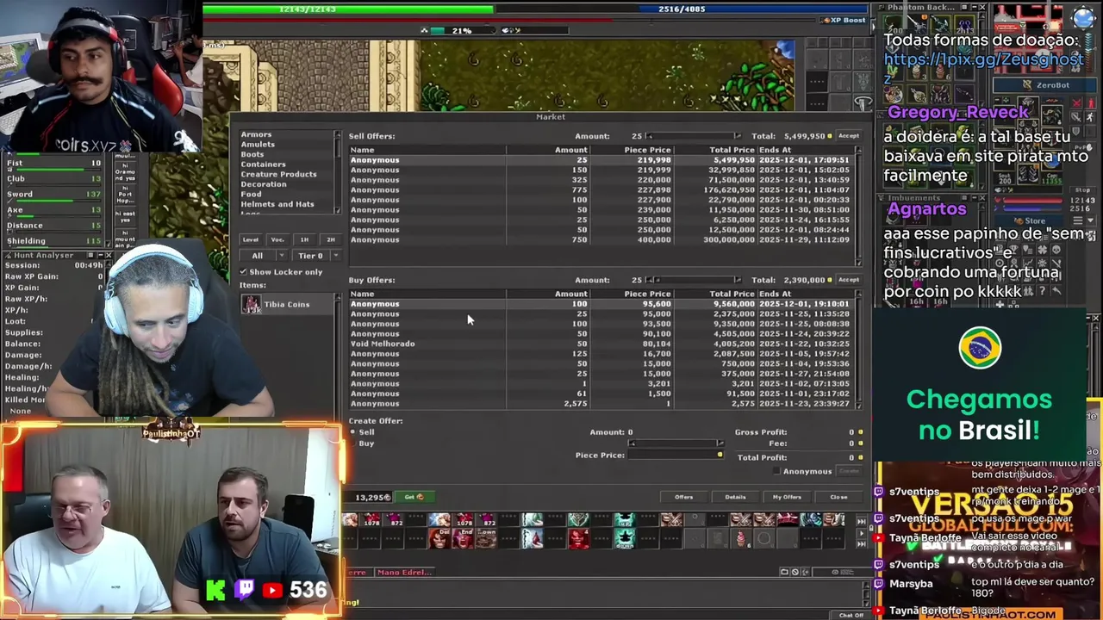Click the 300,000,000 total price cell

[729, 239]
